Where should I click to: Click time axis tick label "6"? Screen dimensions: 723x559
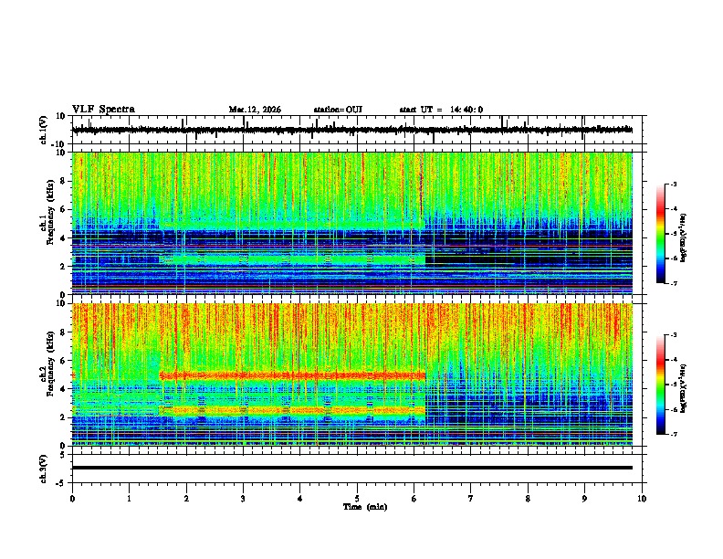pyautogui.click(x=414, y=499)
